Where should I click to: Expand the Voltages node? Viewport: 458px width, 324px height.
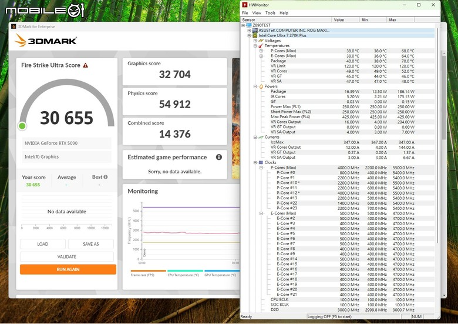click(255, 41)
